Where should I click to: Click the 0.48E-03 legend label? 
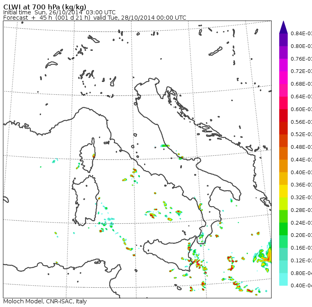pyautogui.click(x=301, y=147)
